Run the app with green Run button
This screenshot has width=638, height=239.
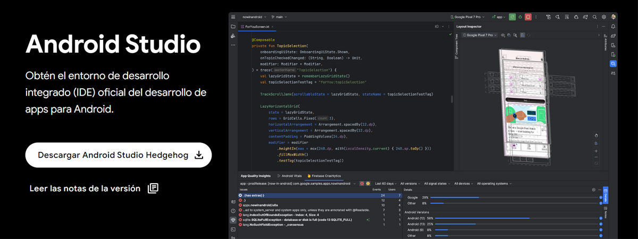point(512,17)
